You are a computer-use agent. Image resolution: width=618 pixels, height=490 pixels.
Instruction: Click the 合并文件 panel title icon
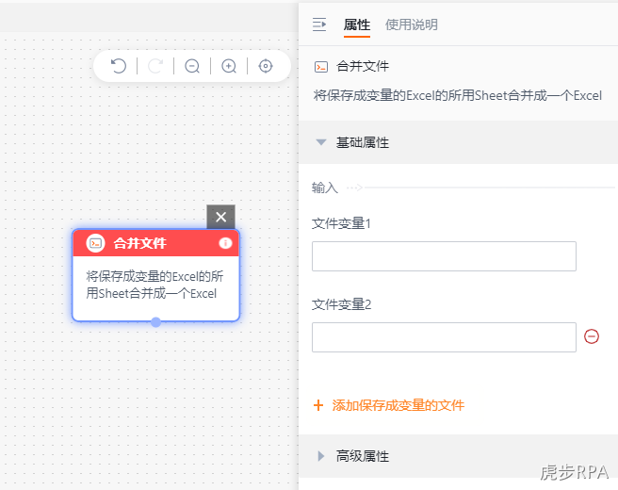(321, 67)
